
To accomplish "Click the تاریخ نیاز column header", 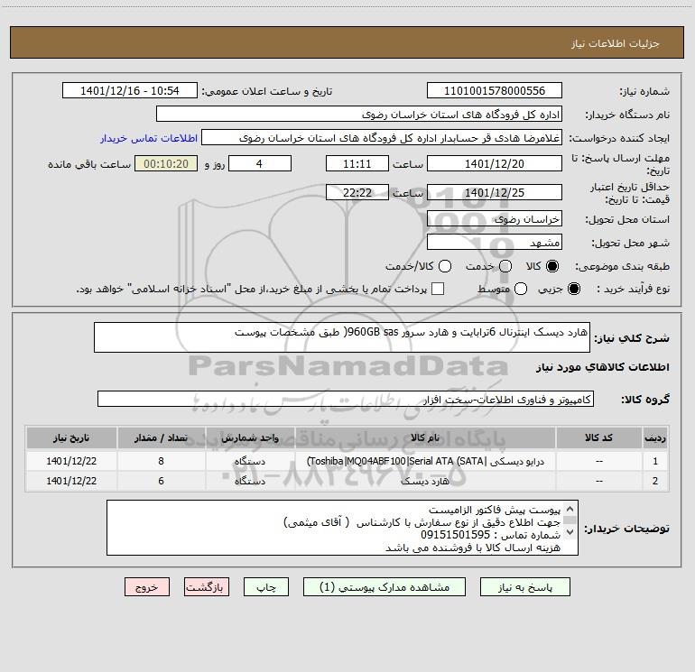I will (x=71, y=437).
